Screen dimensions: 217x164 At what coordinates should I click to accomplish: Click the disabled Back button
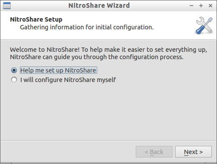tap(154, 152)
